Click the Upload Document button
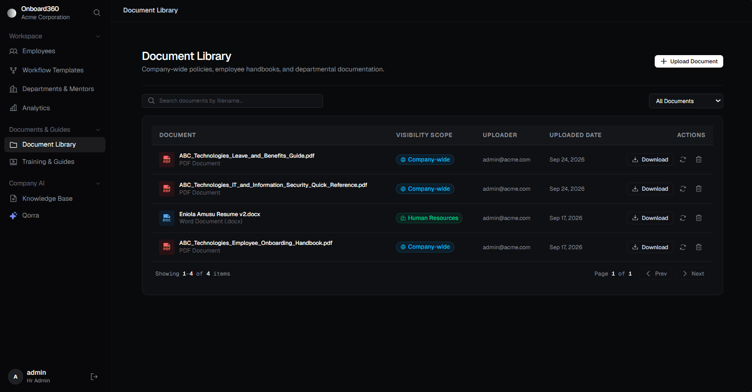The height and width of the screenshot is (392, 752). 689,61
